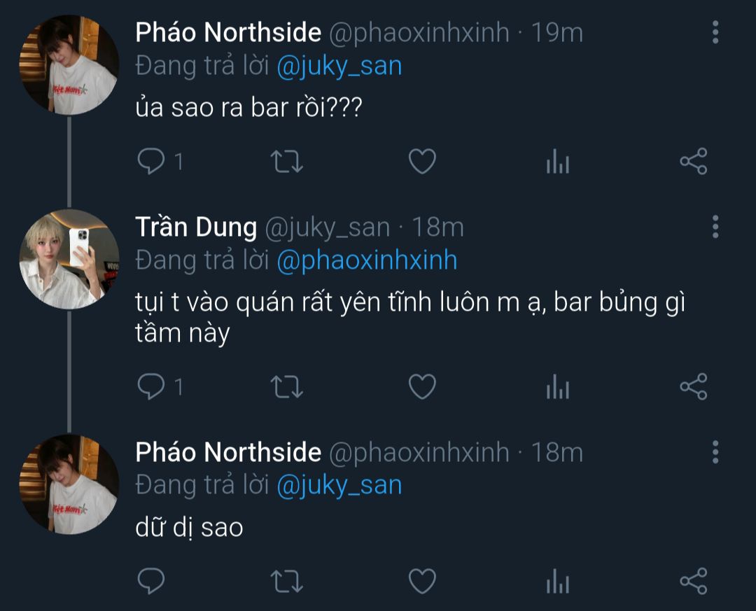This screenshot has height=611, width=756.
Task: Open the Trần Dung display name
Action: click(196, 227)
